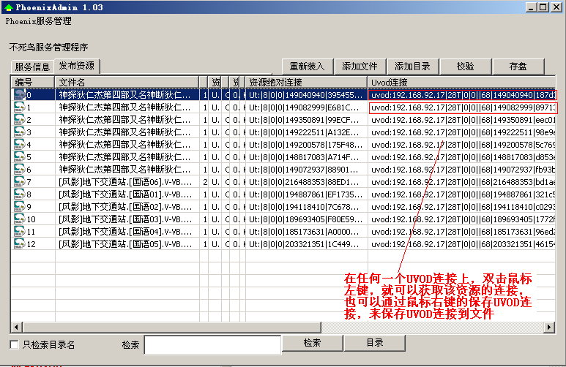
Task: Click the resource icon in row 4
Action: click(x=20, y=145)
